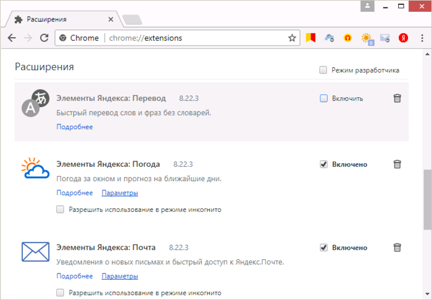
Task: Click the title Элементы Яндекса: Погода
Action: [108, 164]
